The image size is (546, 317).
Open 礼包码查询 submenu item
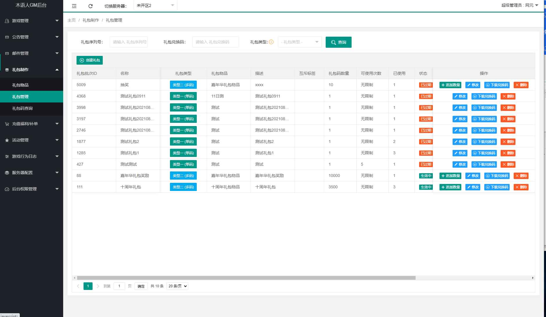pos(31,108)
